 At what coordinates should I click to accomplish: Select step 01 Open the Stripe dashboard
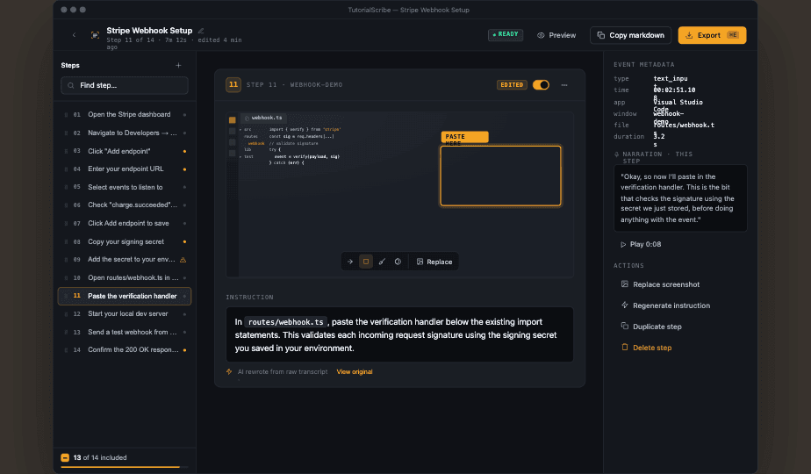click(x=124, y=114)
